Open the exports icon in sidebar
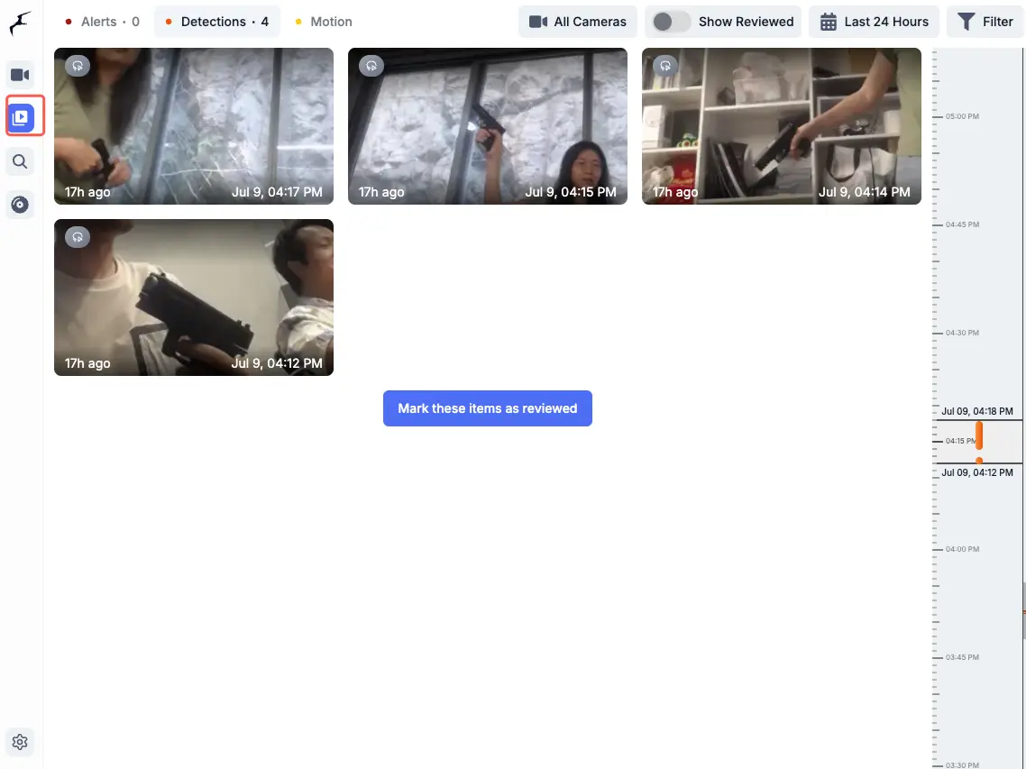Screen dimensions: 1026x769 [20, 205]
